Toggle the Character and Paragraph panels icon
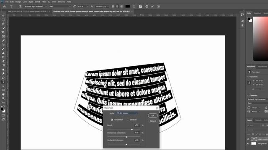Image resolution: width=268 pixels, height=150 pixels. point(140,7)
